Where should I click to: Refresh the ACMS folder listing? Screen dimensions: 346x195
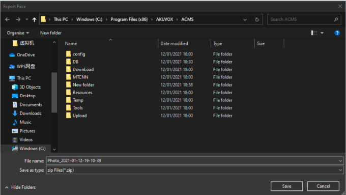[257, 19]
